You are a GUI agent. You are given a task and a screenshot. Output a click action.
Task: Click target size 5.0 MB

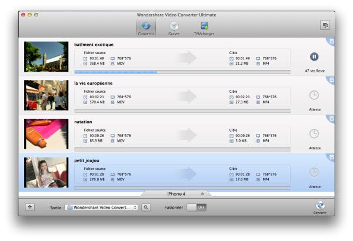point(241,141)
